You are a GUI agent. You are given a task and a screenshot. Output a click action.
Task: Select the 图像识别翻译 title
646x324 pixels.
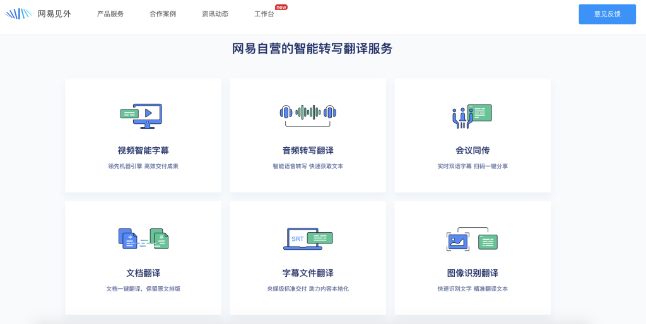[473, 273]
